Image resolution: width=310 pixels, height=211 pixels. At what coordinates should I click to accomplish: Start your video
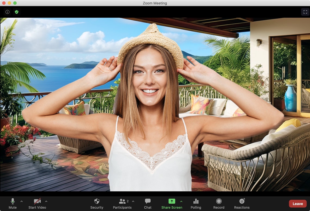[37, 203]
